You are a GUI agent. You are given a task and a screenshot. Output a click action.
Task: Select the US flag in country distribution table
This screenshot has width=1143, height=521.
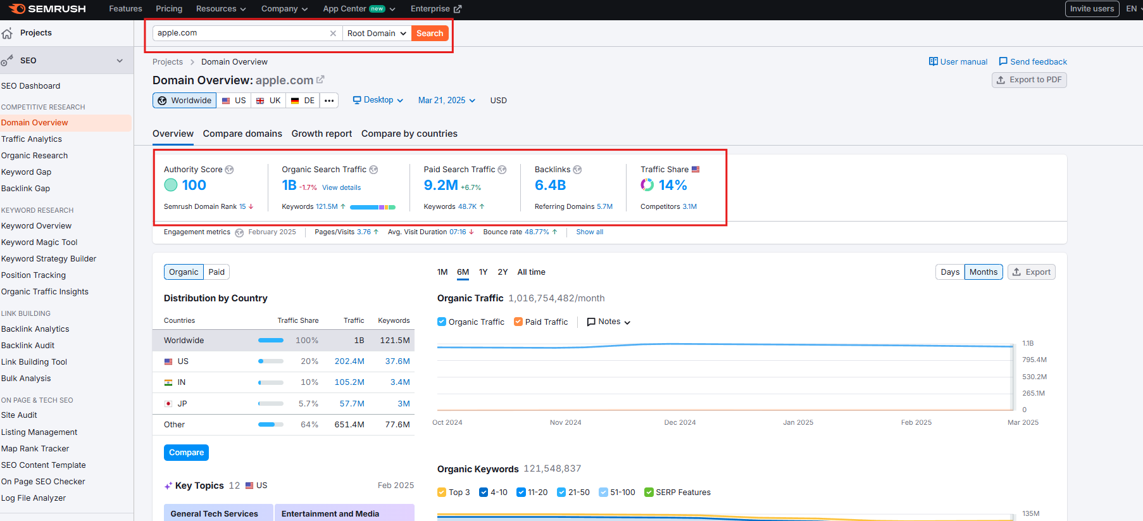168,361
